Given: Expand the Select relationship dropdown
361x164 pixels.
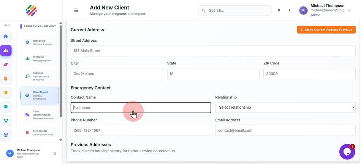Looking at the screenshot, I should coord(285,107).
